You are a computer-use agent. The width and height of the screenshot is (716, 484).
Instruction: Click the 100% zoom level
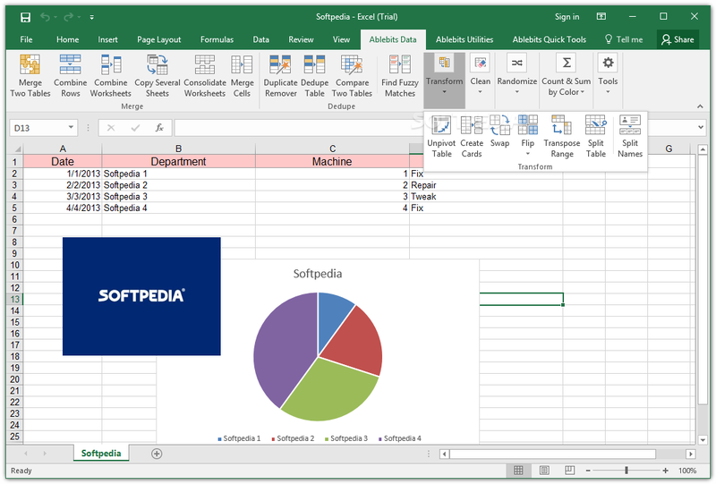(x=687, y=471)
